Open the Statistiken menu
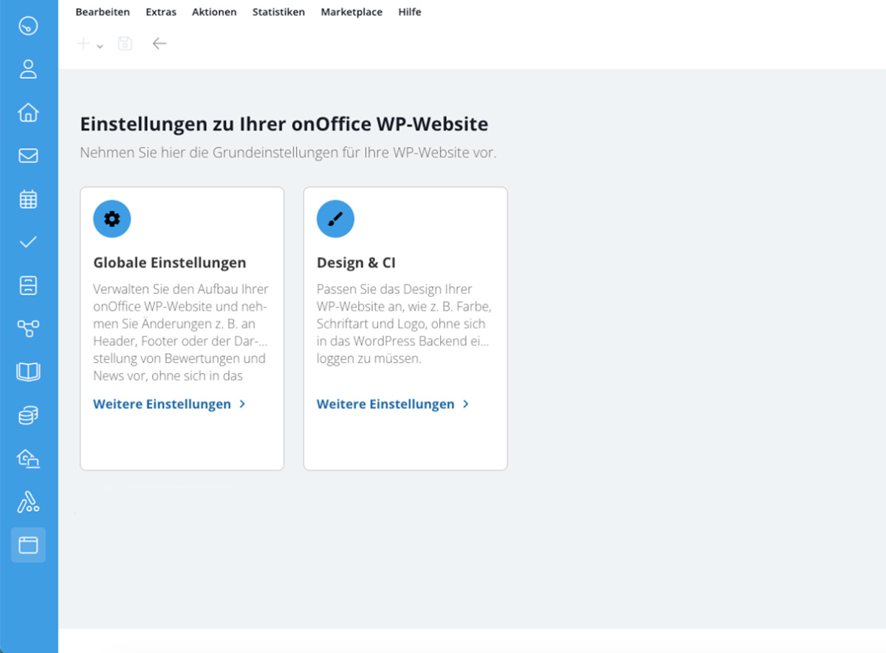The image size is (886, 653). pos(278,12)
